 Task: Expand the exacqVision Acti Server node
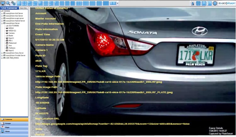pos(2,14)
